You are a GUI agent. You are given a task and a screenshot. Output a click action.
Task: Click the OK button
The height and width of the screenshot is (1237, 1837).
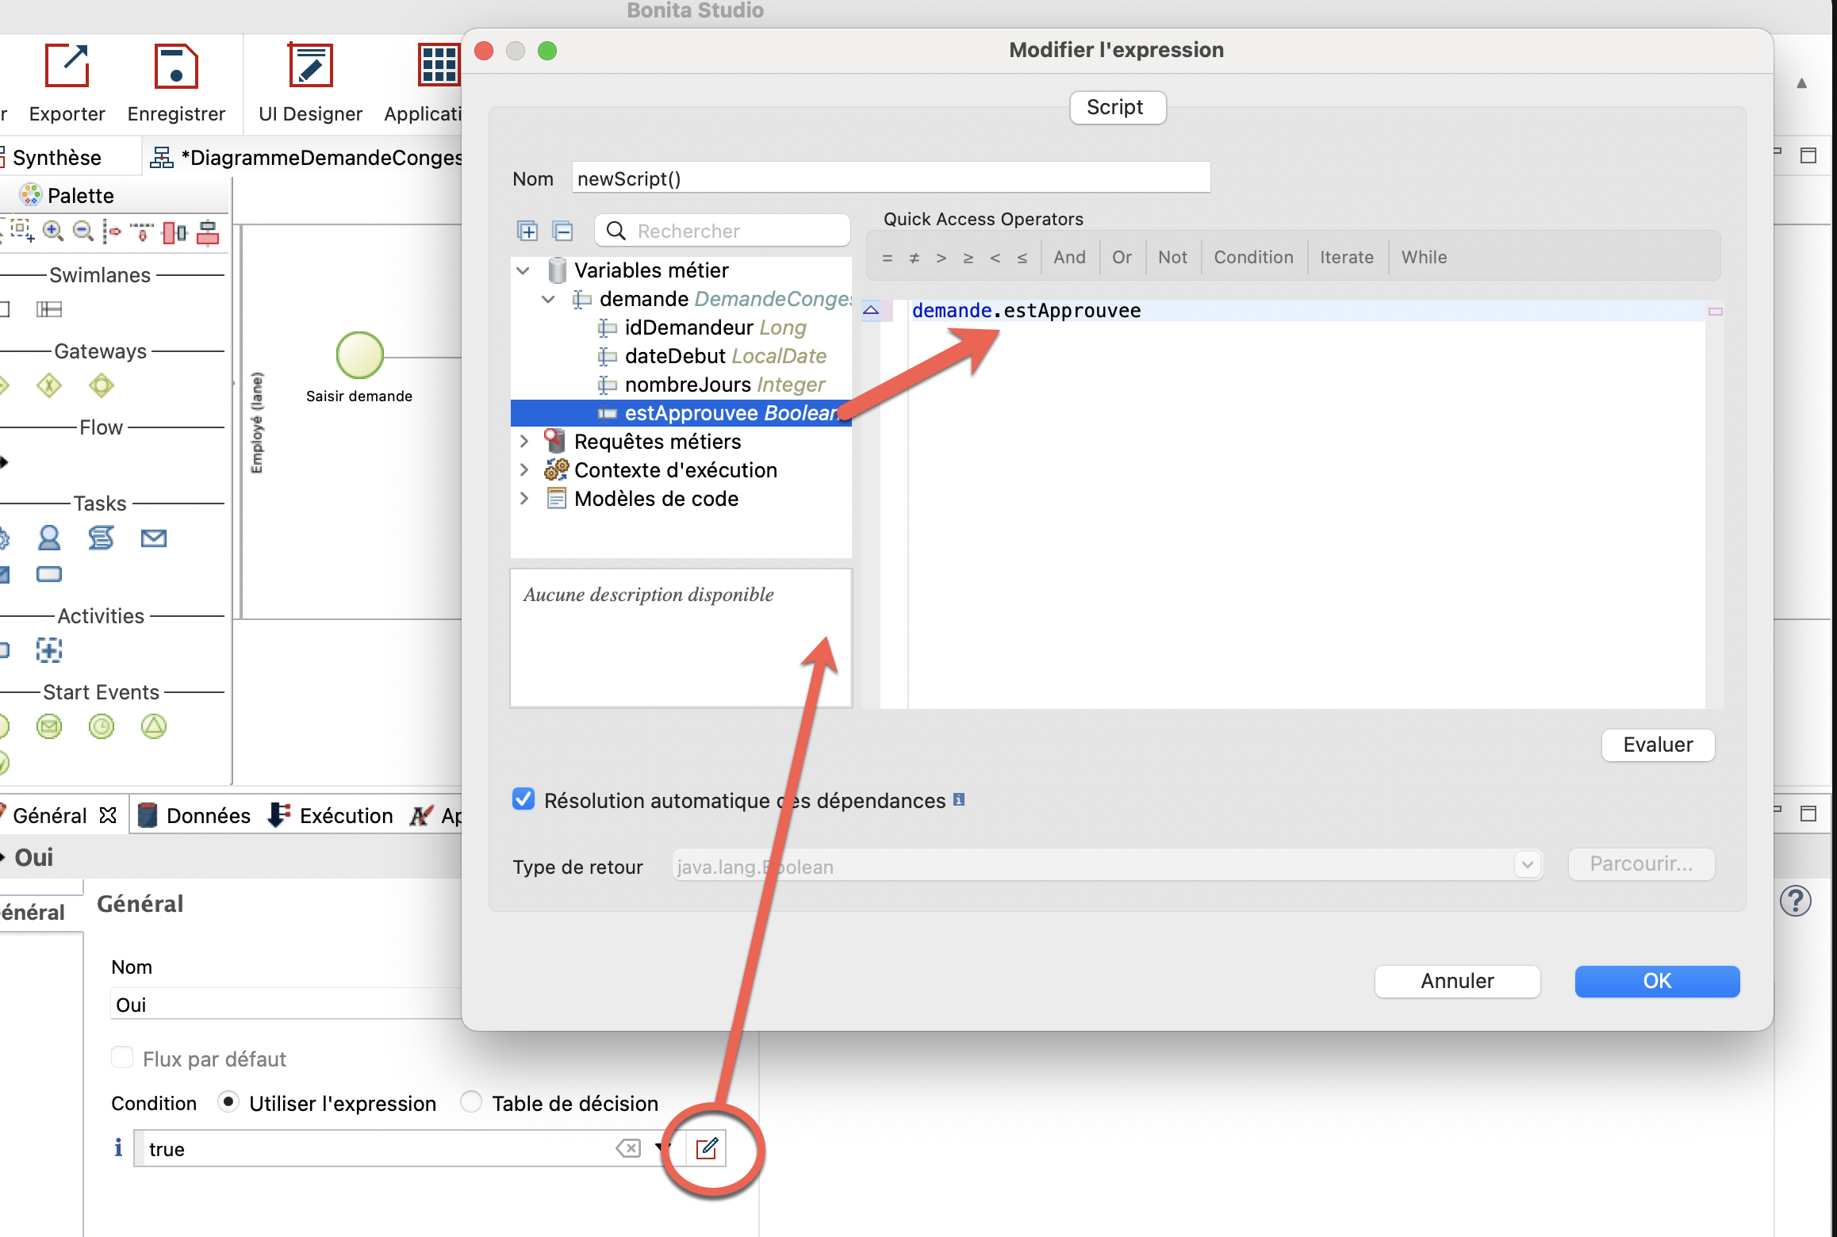(x=1657, y=981)
